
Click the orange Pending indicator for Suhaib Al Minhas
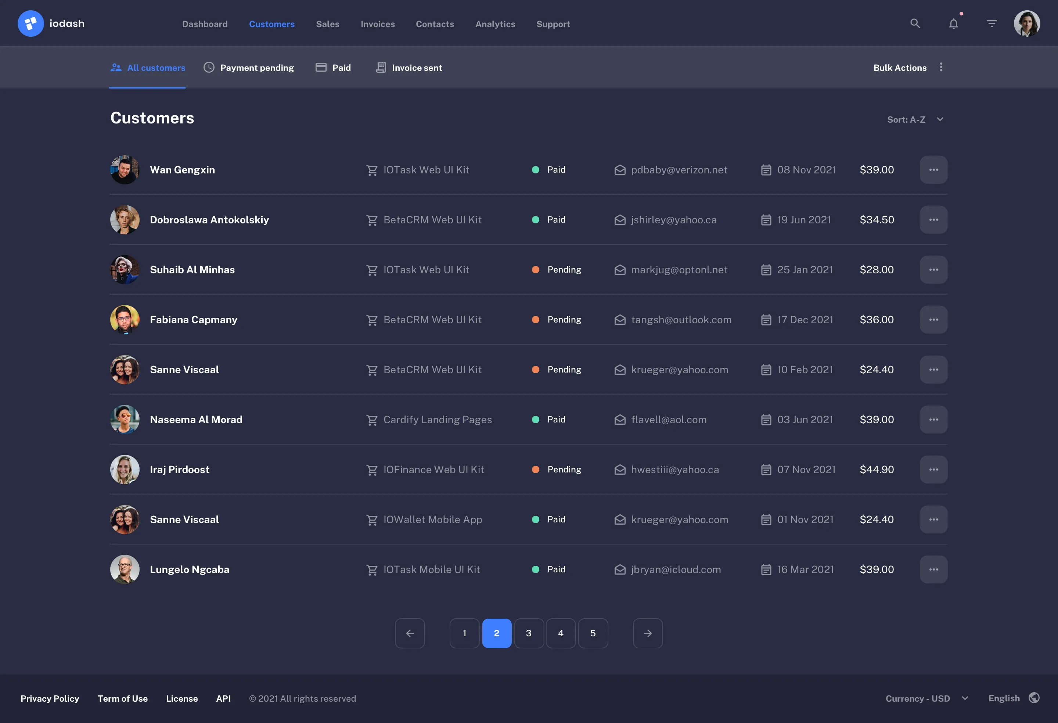tap(536, 270)
